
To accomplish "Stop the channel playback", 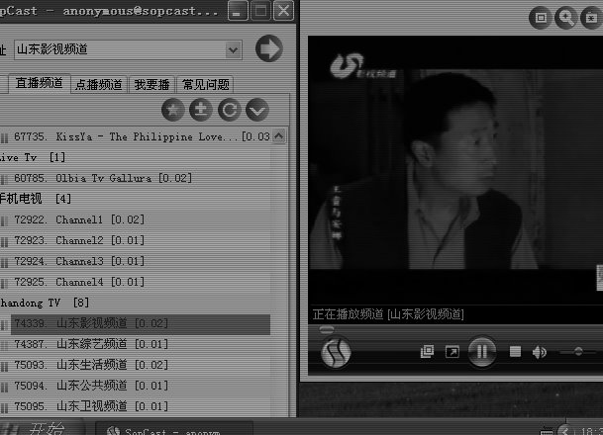I will coord(515,351).
